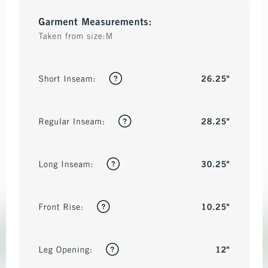Screen dimensions: 268x268
Task: Click the Garment Measurements heading
Action: [x=95, y=22]
